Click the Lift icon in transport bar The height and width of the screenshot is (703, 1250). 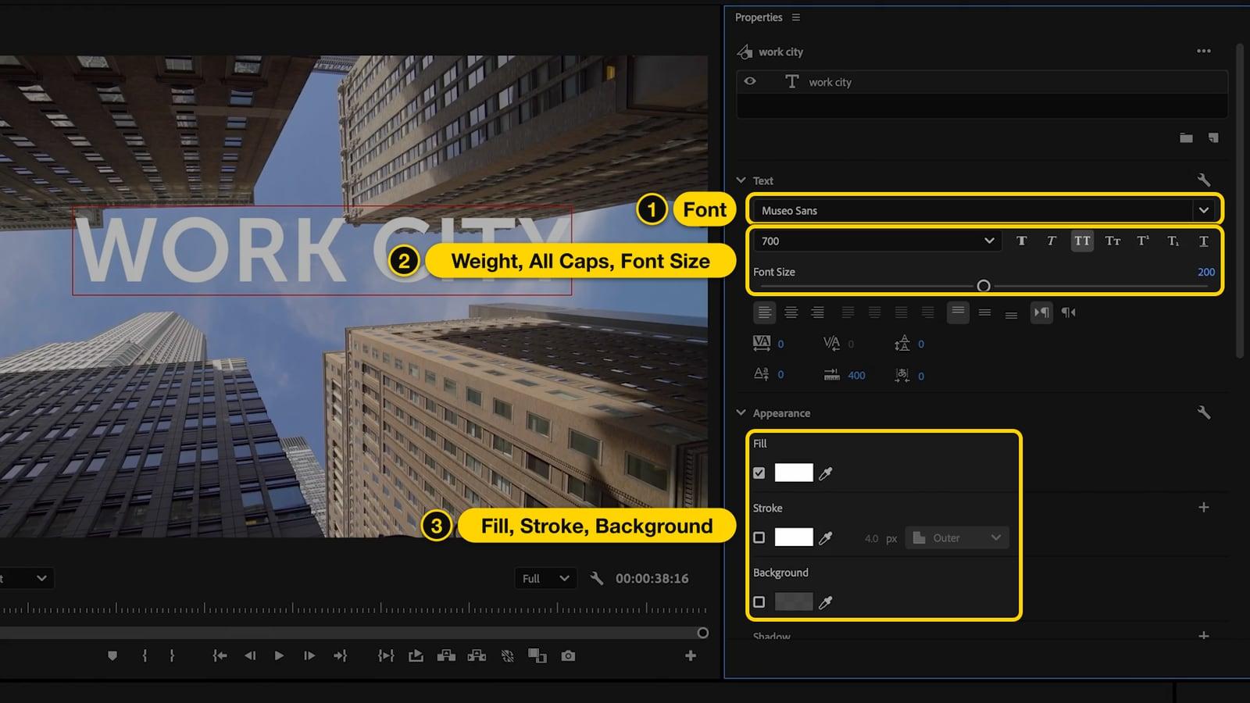[446, 656]
